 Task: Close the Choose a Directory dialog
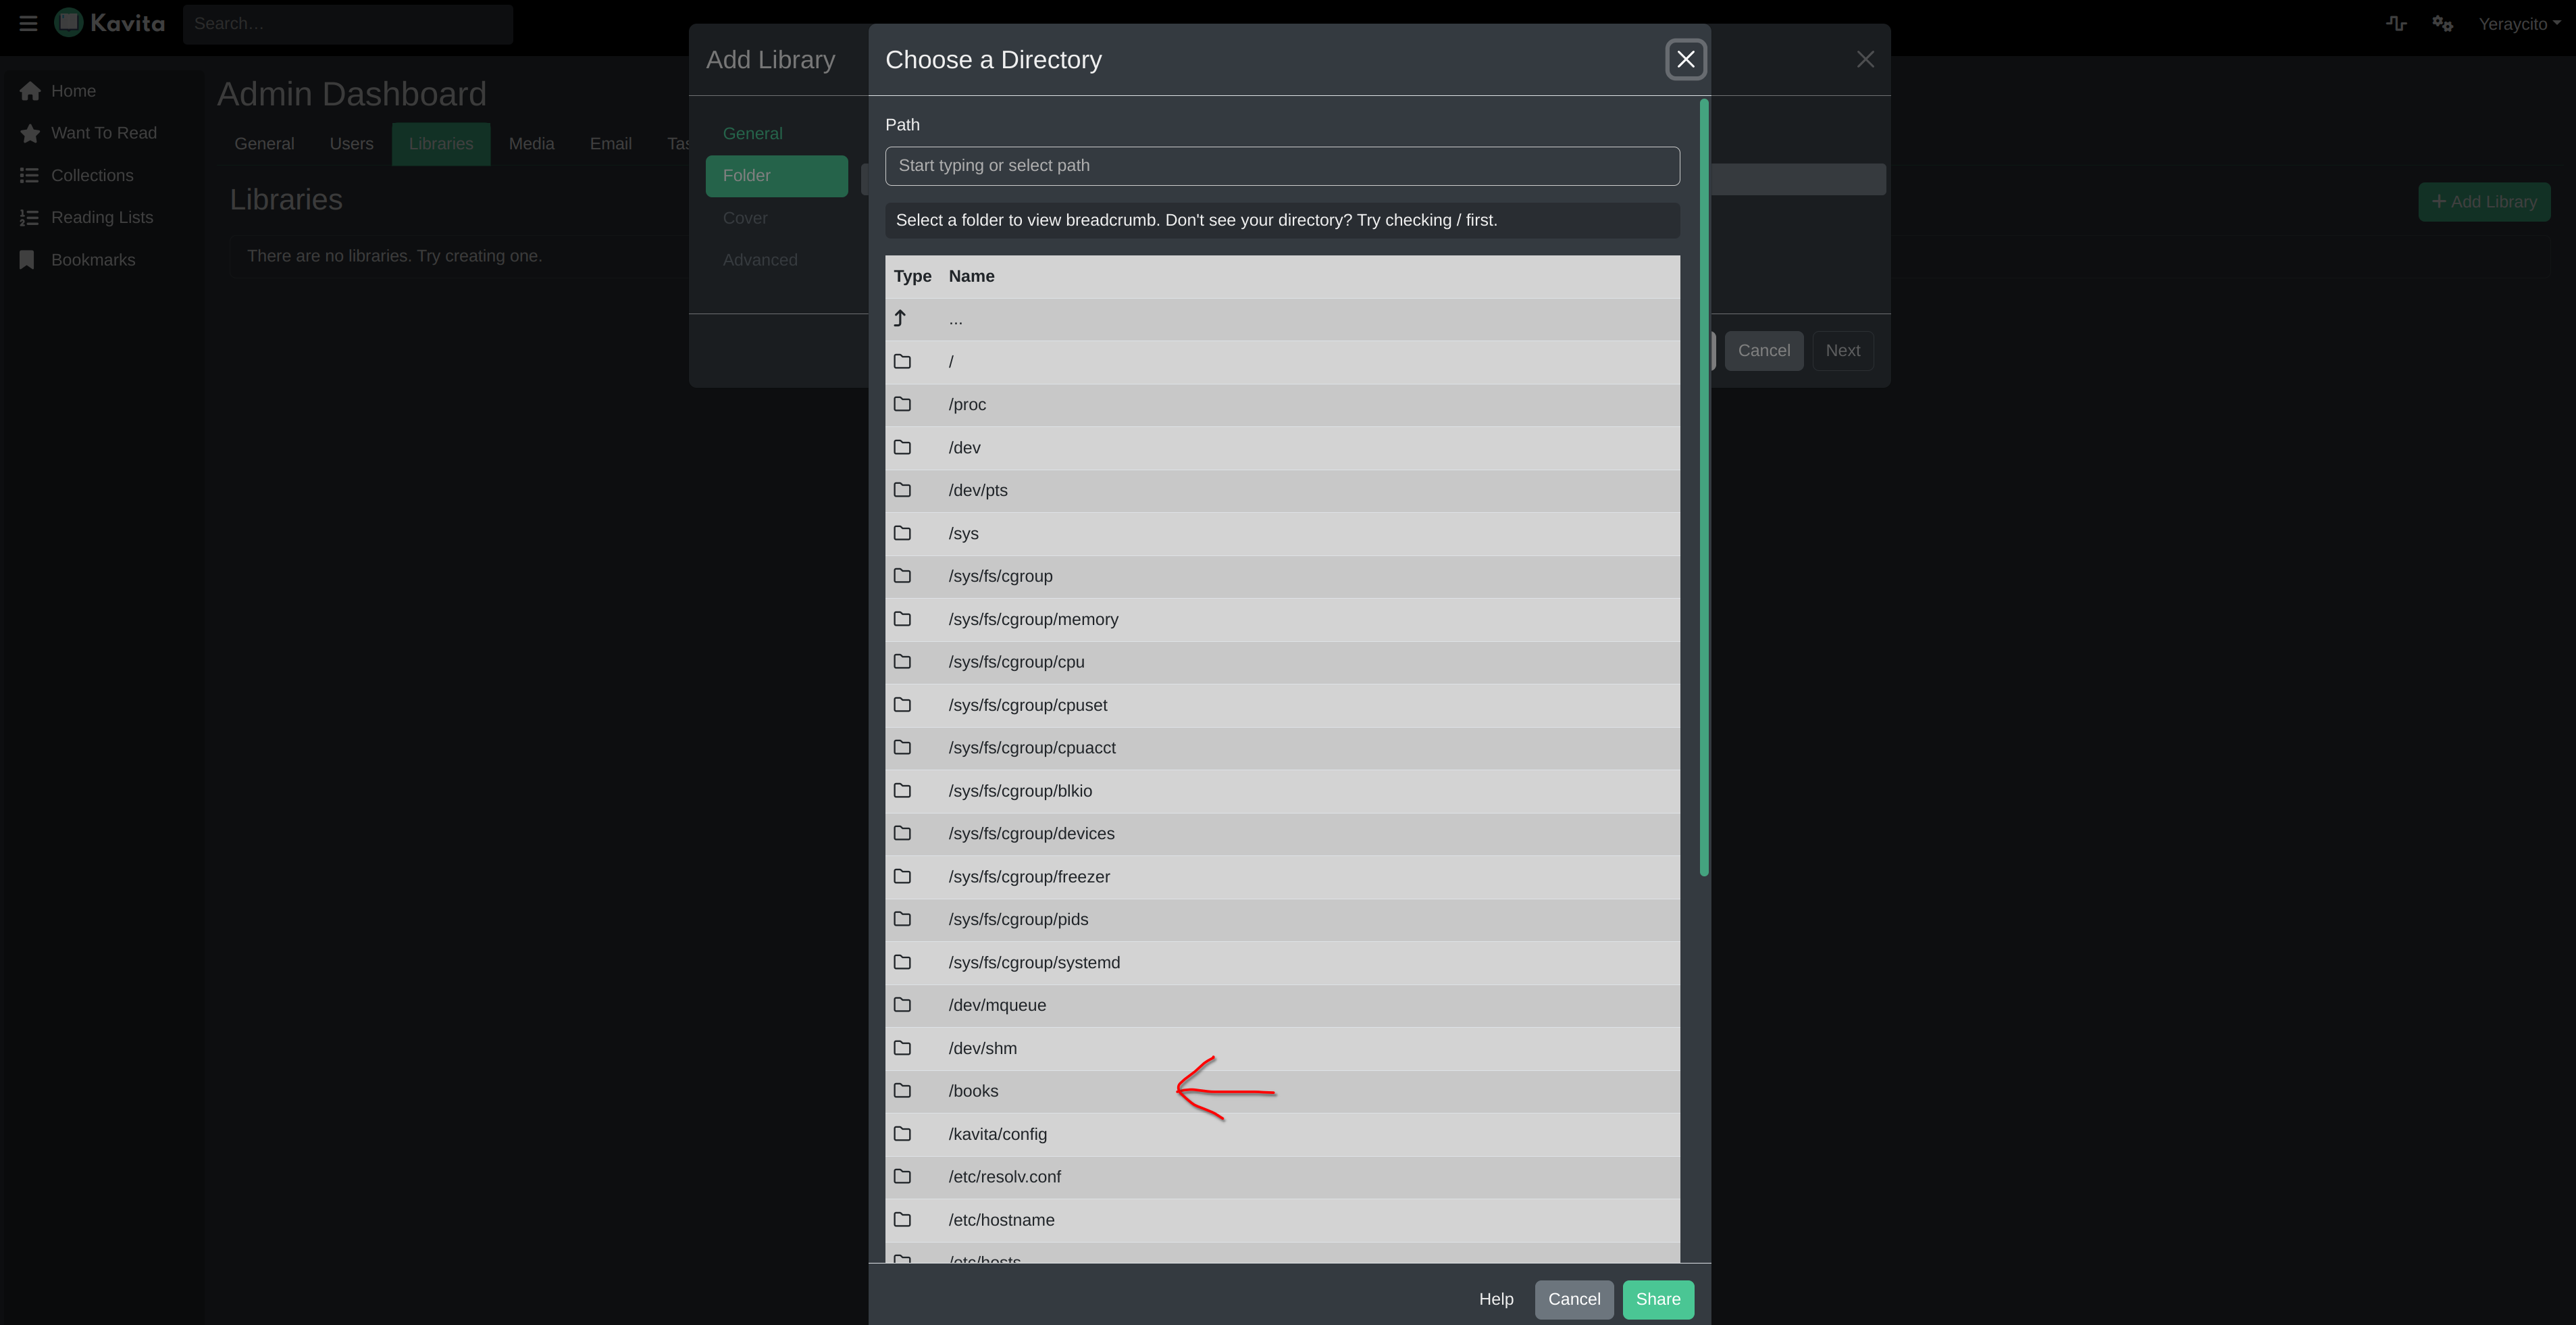1685,59
